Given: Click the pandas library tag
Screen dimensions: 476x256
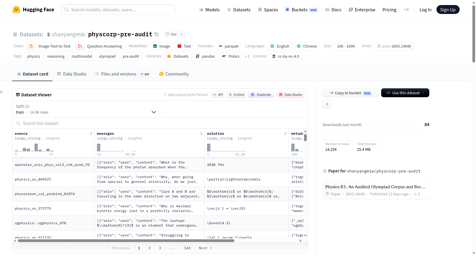Looking at the screenshot, I should (x=205, y=56).
